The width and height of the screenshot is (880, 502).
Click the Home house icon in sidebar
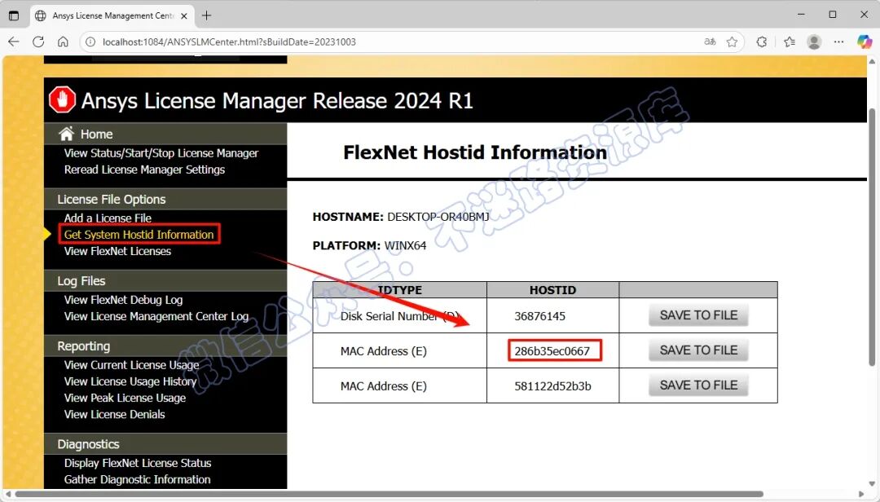[x=66, y=134]
